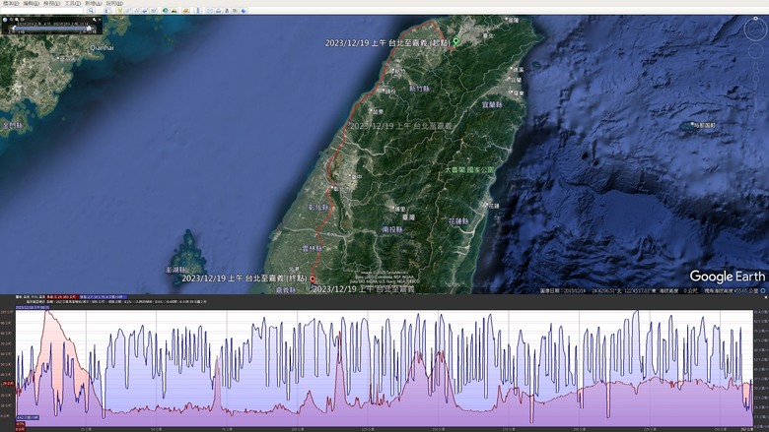Viewport: 769px width, 432px height.
Task: Click the look-around joystick ring
Action: pos(755,31)
